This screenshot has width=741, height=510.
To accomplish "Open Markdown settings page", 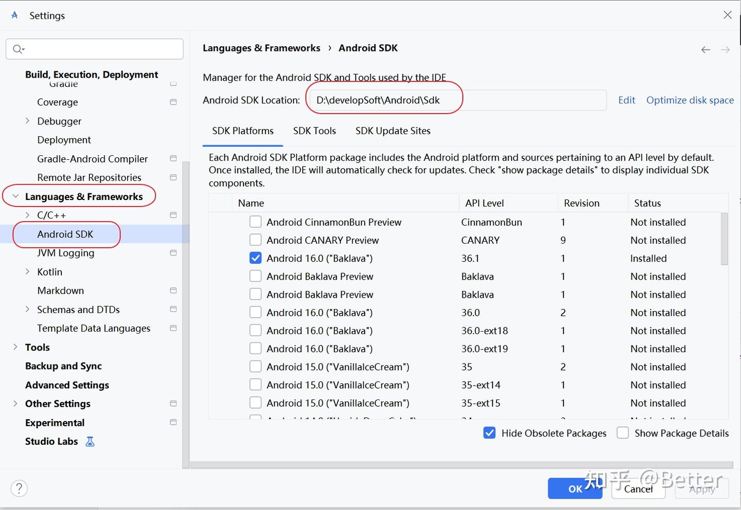I will tap(60, 290).
